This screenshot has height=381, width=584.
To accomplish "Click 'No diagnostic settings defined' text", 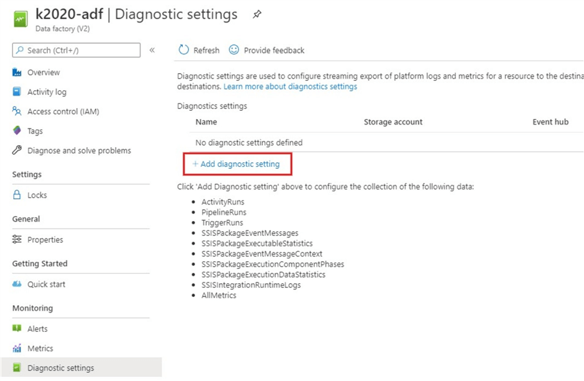I will coord(249,142).
